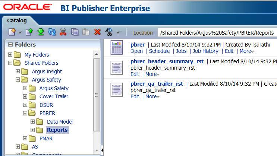Click Open under the pbrer report

pos(136,51)
